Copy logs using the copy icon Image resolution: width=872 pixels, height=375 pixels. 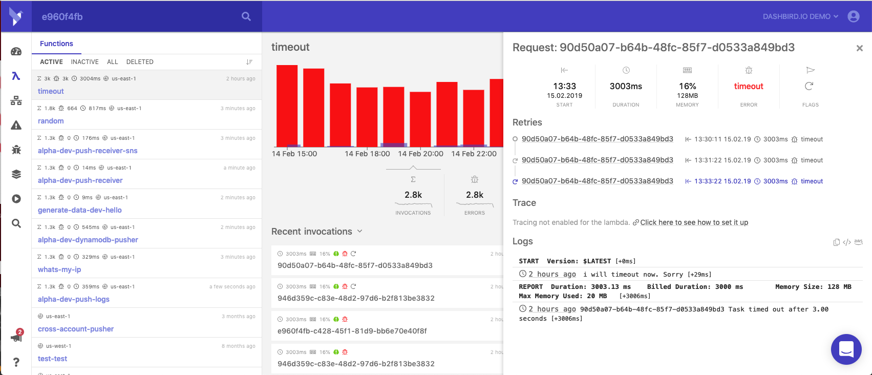[836, 242]
